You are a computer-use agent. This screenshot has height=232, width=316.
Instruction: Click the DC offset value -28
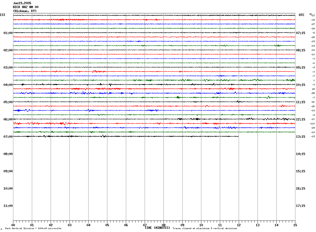(313, 37)
